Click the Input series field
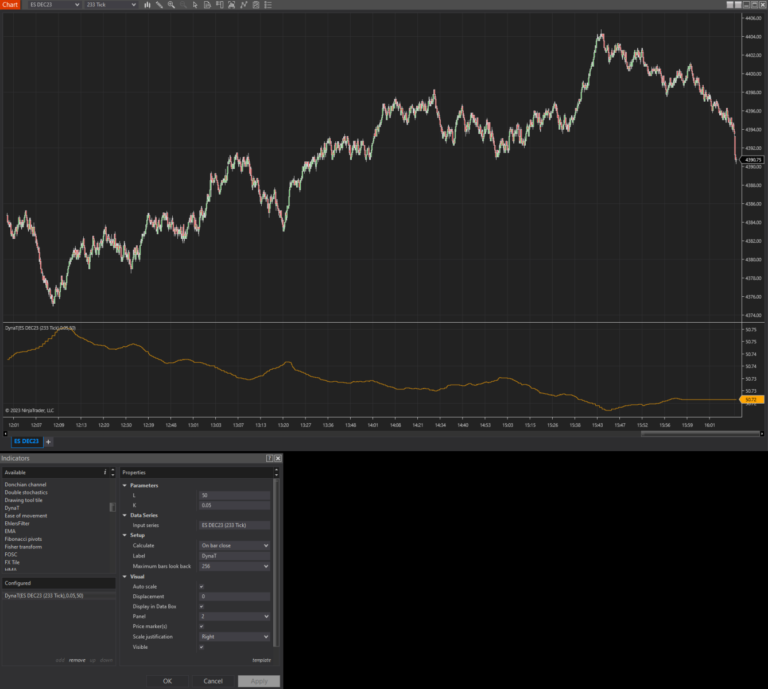 point(234,525)
